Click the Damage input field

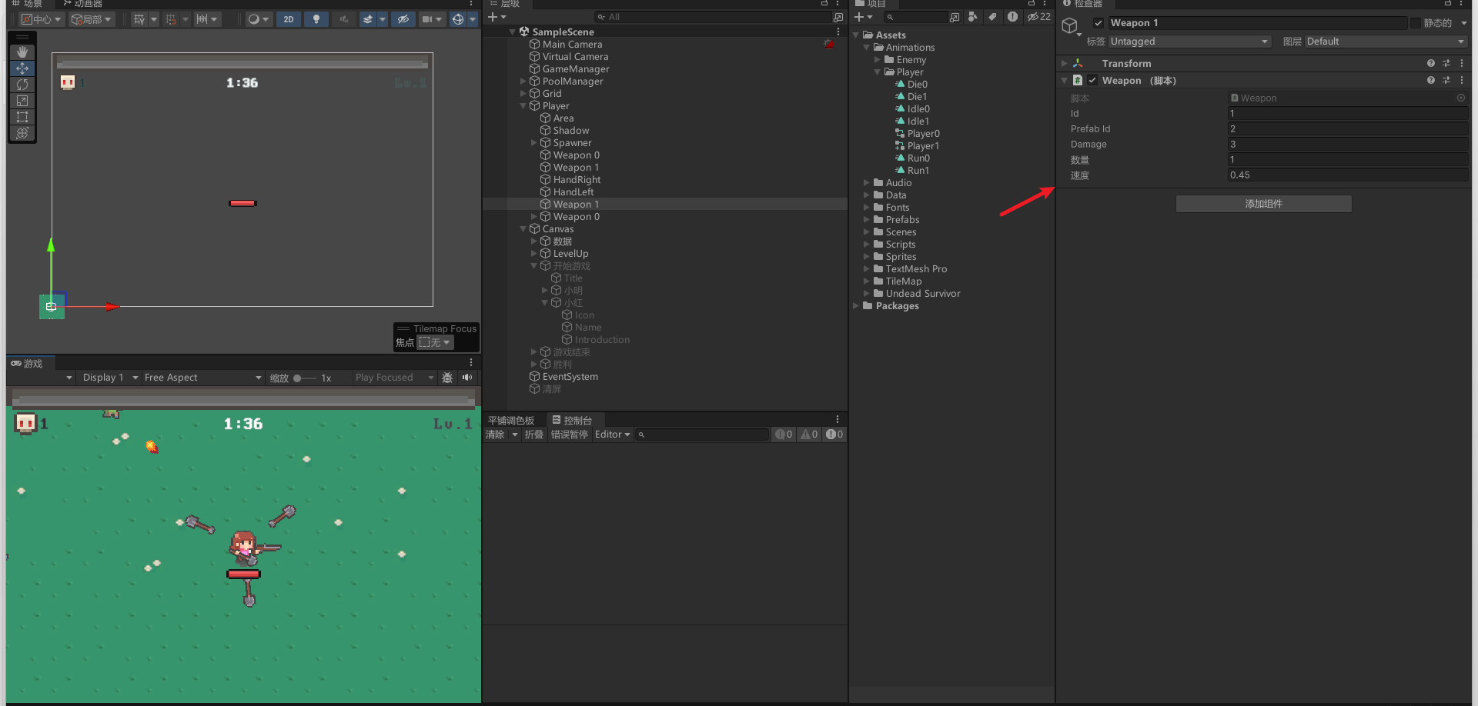point(1347,144)
